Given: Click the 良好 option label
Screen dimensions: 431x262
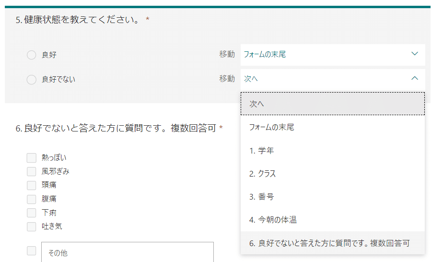Looking at the screenshot, I should 49,55.
